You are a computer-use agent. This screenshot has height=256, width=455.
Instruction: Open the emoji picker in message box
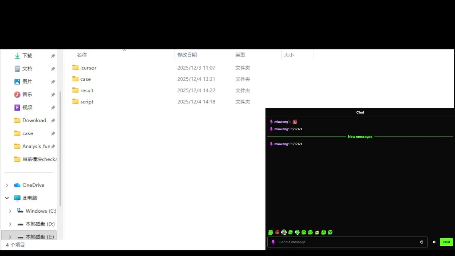click(x=422, y=242)
